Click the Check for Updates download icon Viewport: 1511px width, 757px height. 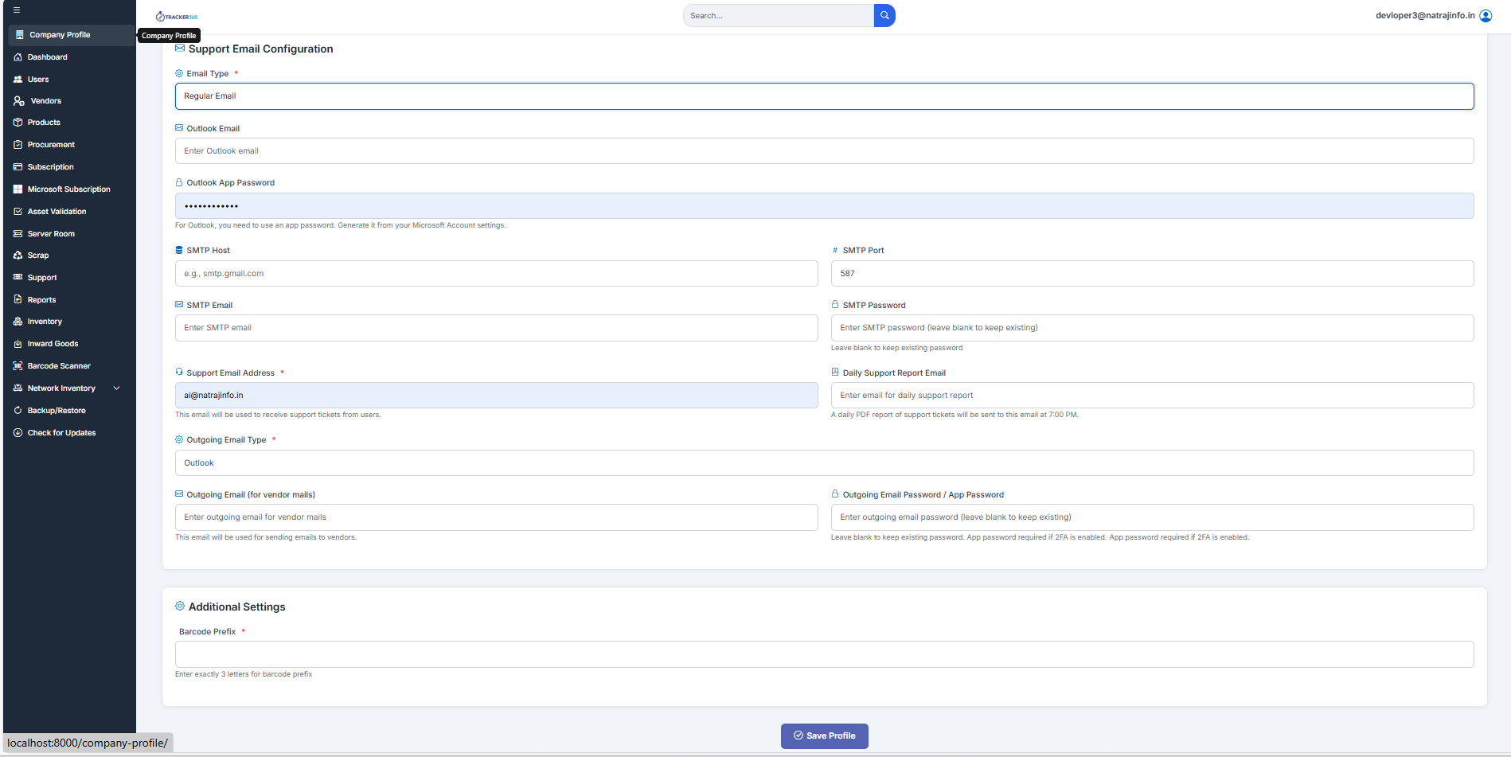click(x=18, y=433)
